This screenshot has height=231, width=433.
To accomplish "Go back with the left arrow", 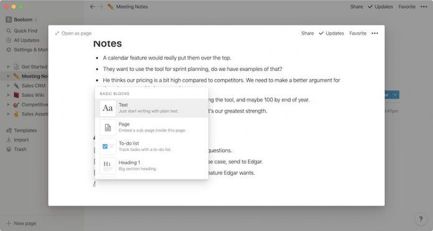I will point(92,7).
